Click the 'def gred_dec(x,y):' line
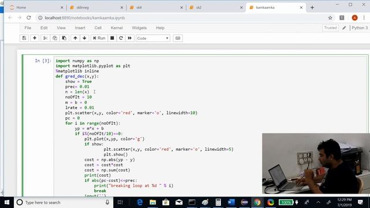This screenshot has width=370, height=208. pos(77,76)
